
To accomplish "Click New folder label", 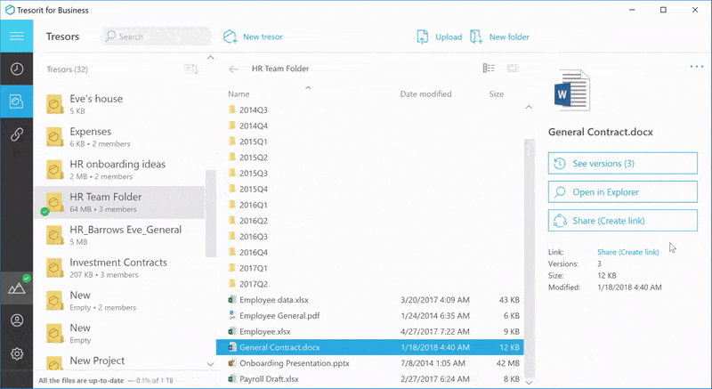I will point(509,36).
